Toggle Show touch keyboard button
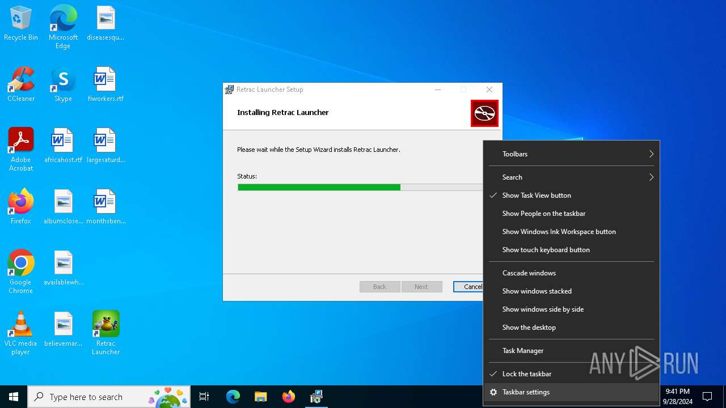This screenshot has height=408, width=726. tap(572, 250)
